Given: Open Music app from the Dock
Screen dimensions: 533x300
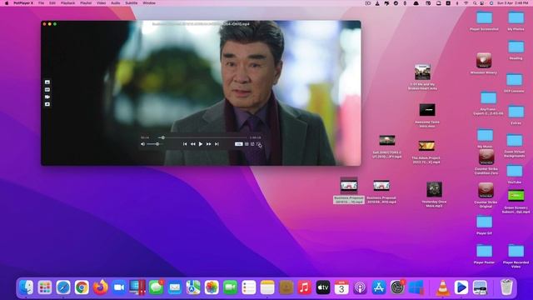Looking at the screenshot, I should click(304, 287).
